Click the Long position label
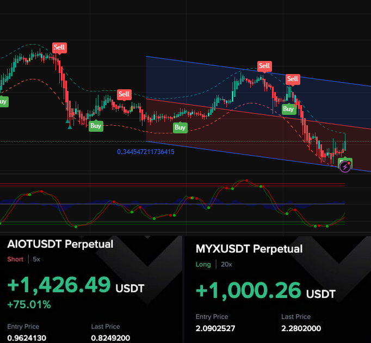Viewport: 371px width, 343px height. (203, 265)
